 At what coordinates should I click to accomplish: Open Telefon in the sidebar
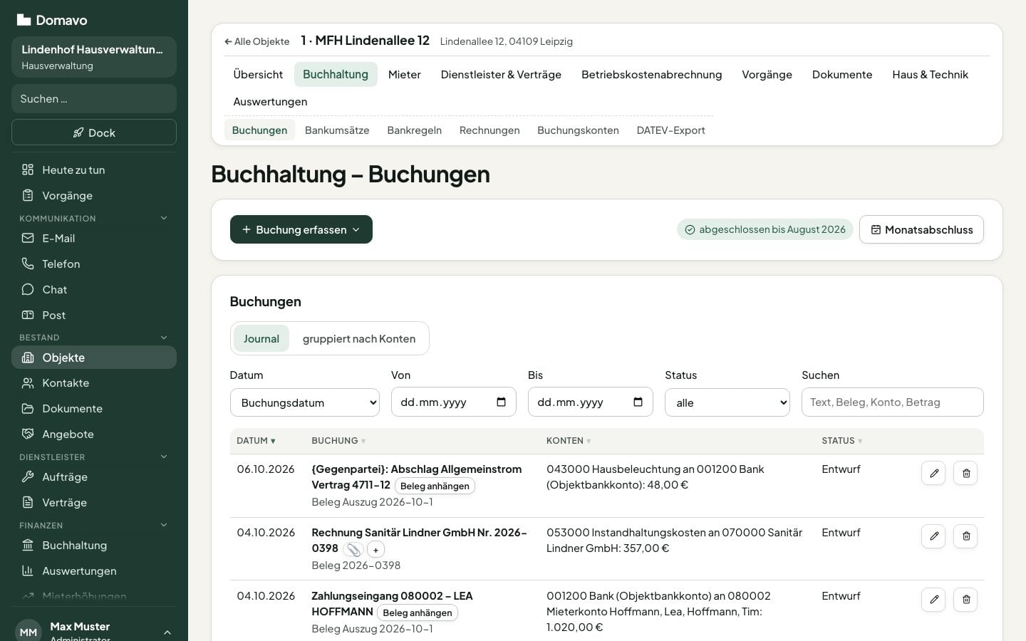click(x=94, y=264)
